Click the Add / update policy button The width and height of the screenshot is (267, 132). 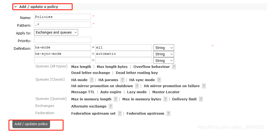point(31,124)
